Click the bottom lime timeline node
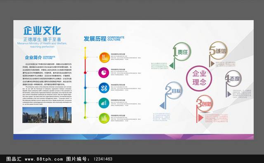The width and height of the screenshot is (264, 163). tap(85, 117)
